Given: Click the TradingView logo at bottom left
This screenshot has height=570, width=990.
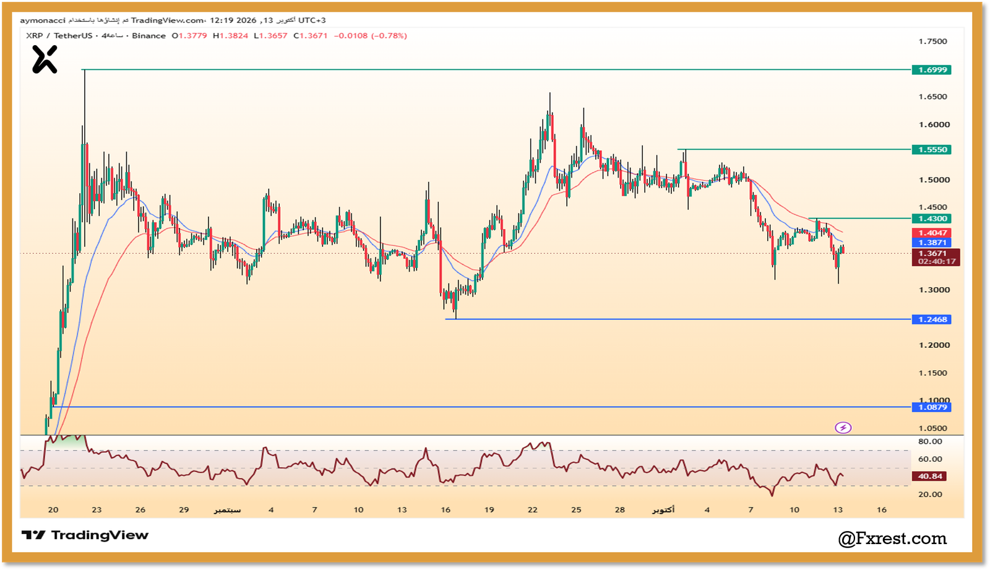Looking at the screenshot, I should pos(85,535).
